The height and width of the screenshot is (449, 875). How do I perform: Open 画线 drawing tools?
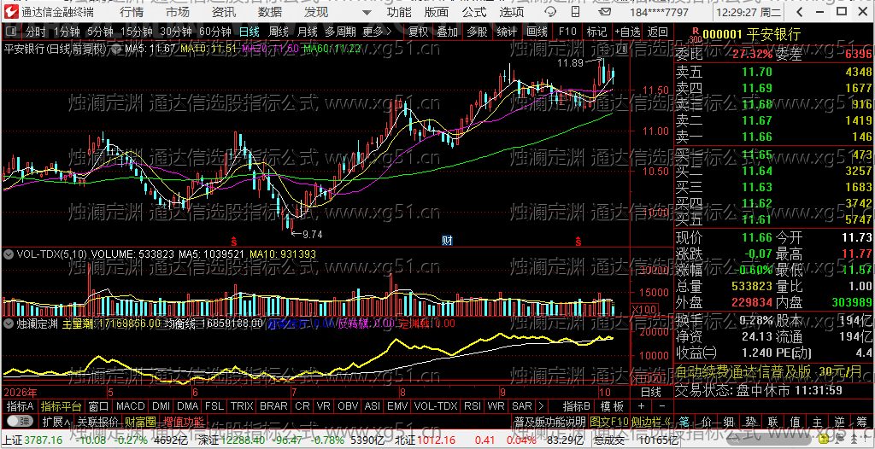[x=537, y=32]
